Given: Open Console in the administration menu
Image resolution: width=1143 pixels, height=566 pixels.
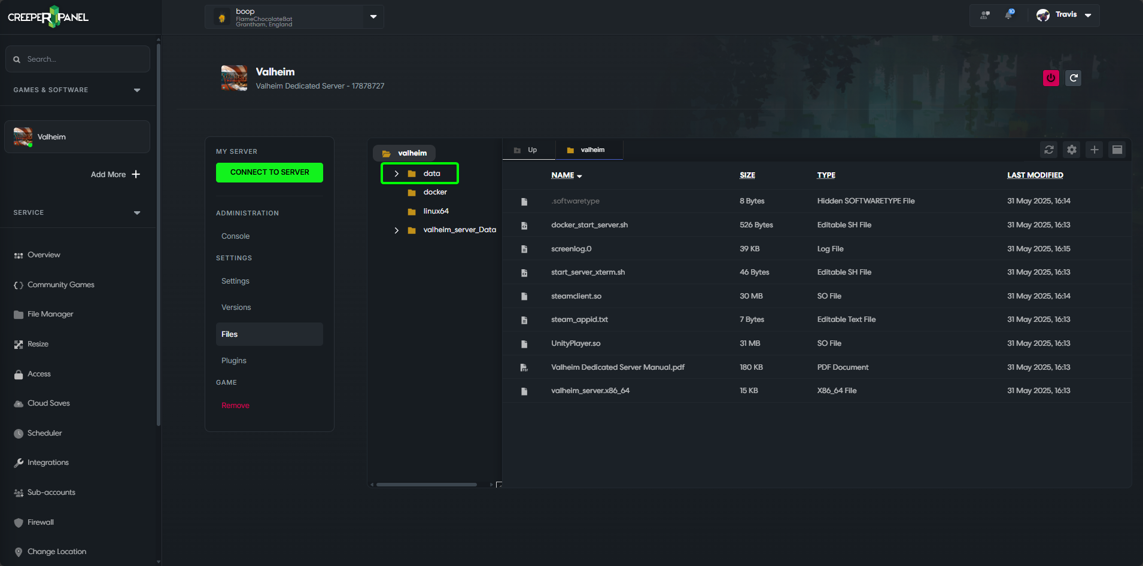Looking at the screenshot, I should [235, 236].
